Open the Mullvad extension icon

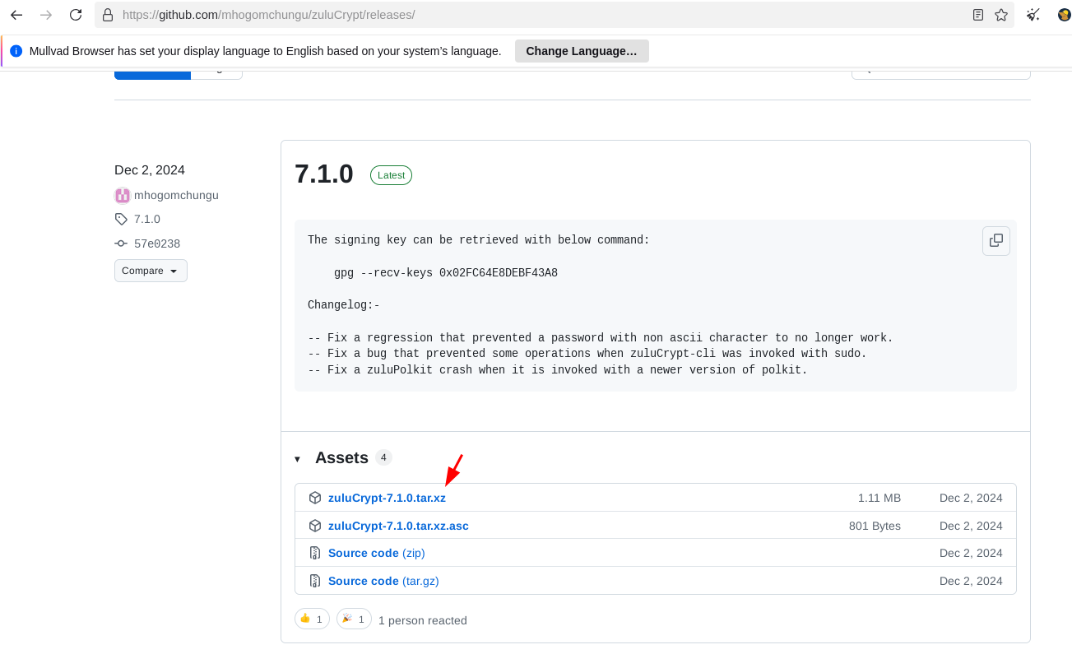click(1064, 15)
